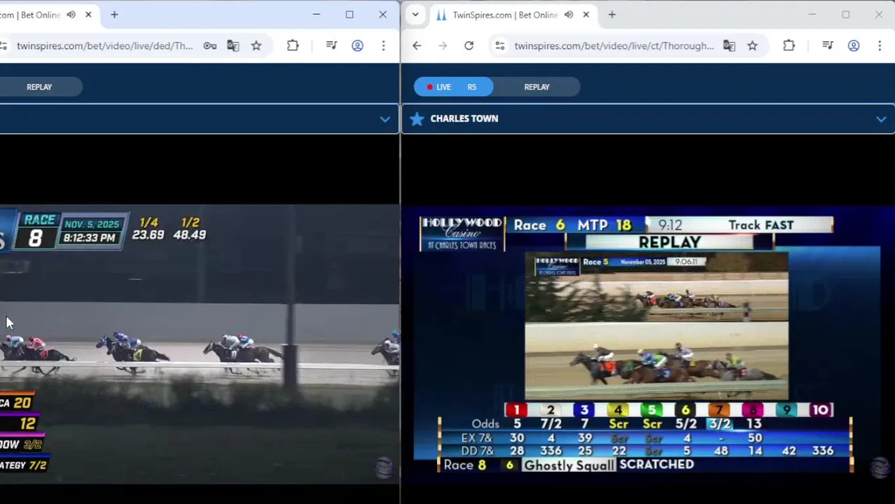Image resolution: width=895 pixels, height=504 pixels.
Task: Open the tab search chevron in right window
Action: tap(415, 15)
